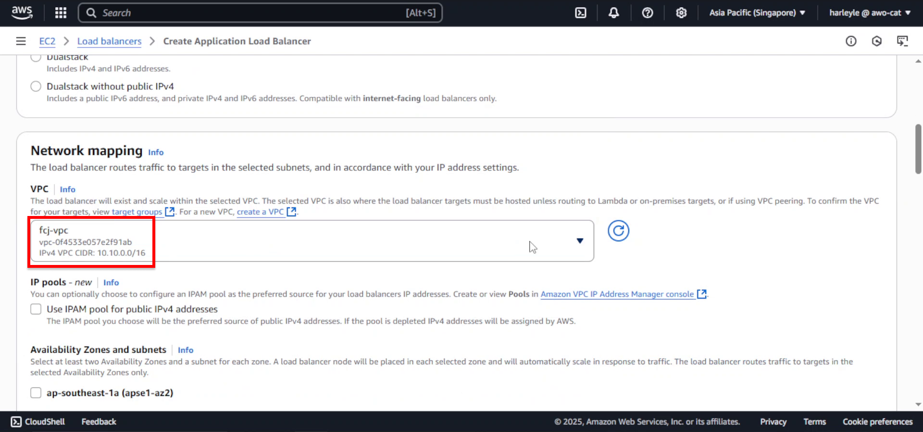Viewport: 923px width, 432px height.
Task: Go to Load balancers breadcrumb
Action: 110,41
